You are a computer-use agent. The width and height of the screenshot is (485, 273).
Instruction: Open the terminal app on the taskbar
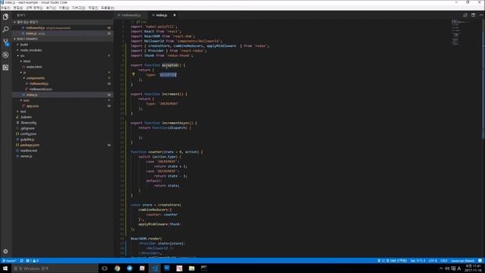(204, 268)
